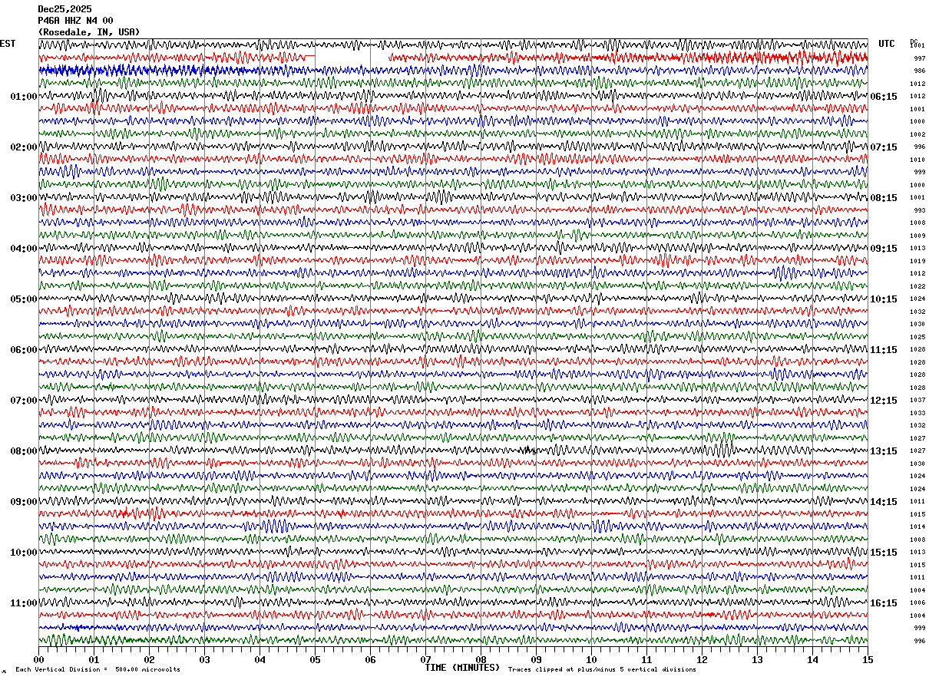The image size is (929, 680).
Task: Click the location text (Rosedale, IN, USA)
Action: pos(89,32)
